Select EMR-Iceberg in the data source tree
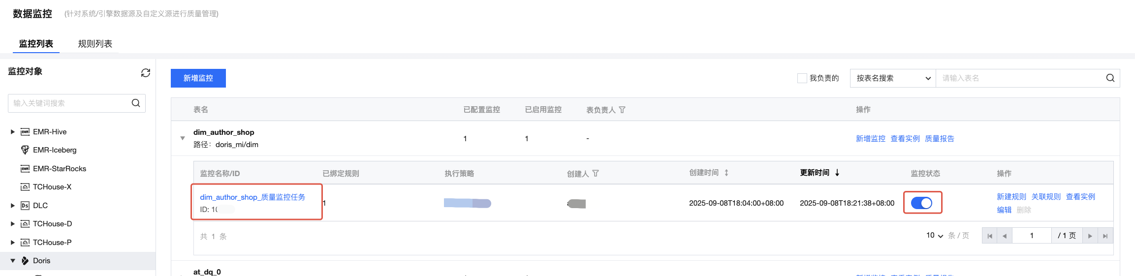 point(55,150)
